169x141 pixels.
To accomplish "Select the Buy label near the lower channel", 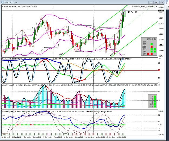I will click(x=111, y=55).
